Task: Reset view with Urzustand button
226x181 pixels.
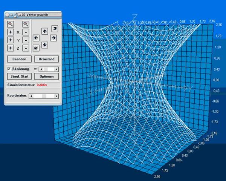Action: pyautogui.click(x=46, y=59)
